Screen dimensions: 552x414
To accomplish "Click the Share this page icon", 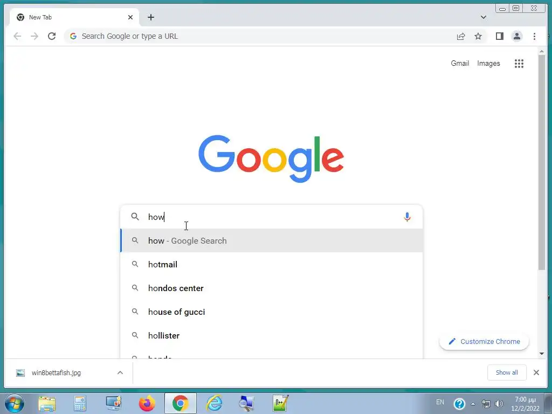I will tap(461, 36).
